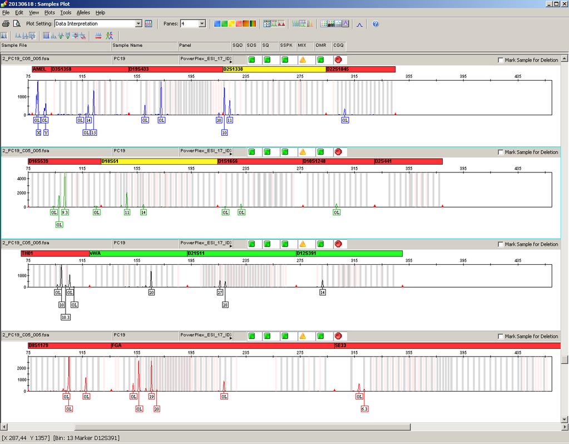Toggle the all-dyes multicolor button
This screenshot has width=569, height=444.
[x=253, y=23]
